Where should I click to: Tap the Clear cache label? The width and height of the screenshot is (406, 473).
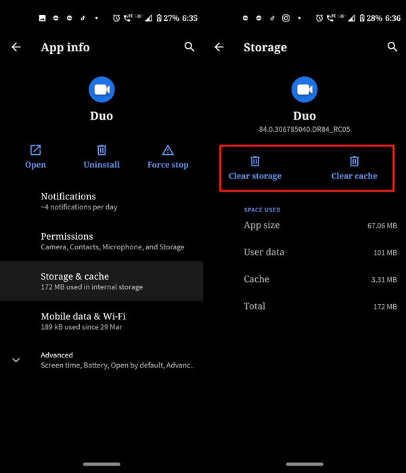(354, 176)
